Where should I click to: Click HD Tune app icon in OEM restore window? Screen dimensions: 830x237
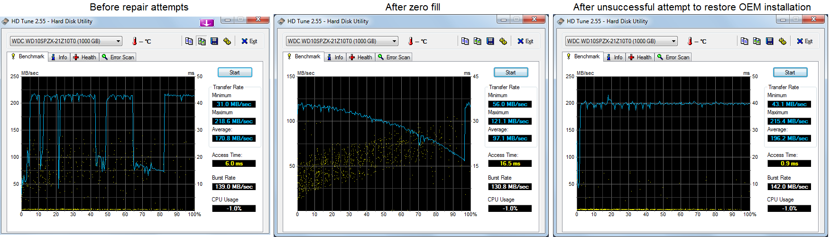pyautogui.click(x=561, y=21)
